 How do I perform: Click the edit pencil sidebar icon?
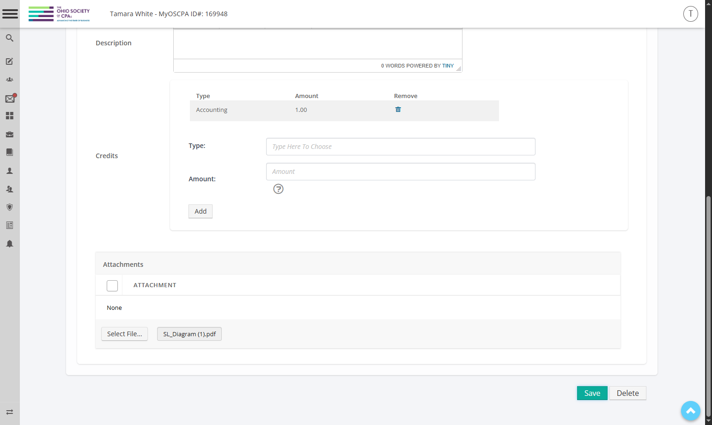pos(9,61)
